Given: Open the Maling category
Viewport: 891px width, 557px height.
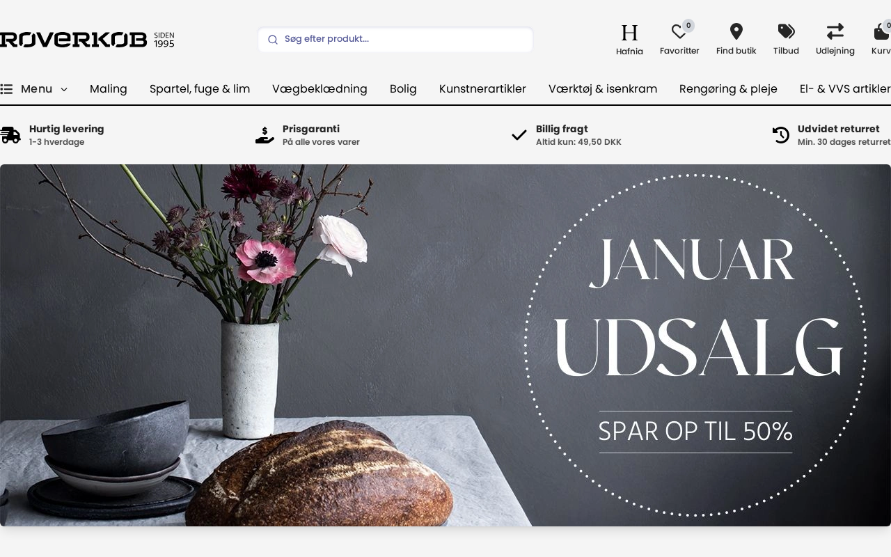Looking at the screenshot, I should click(x=109, y=89).
